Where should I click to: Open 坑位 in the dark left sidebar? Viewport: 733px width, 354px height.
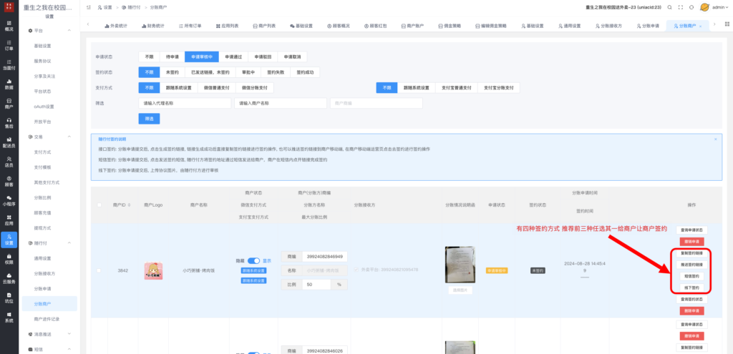tap(9, 298)
